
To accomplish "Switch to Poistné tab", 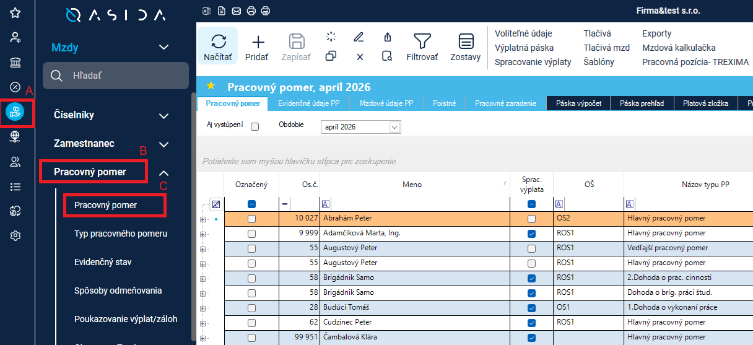I will pyautogui.click(x=445, y=103).
